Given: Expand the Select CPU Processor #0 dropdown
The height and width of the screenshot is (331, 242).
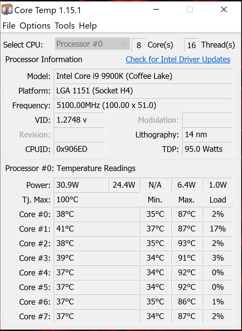Looking at the screenshot, I should click(x=92, y=44).
